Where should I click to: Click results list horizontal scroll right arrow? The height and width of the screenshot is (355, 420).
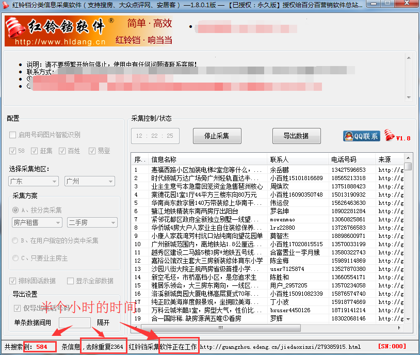pos(399,328)
